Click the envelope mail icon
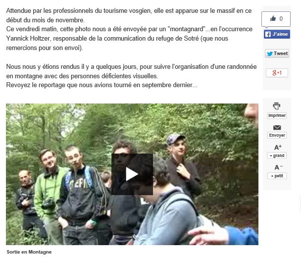The width and height of the screenshot is (302, 260). (x=277, y=127)
